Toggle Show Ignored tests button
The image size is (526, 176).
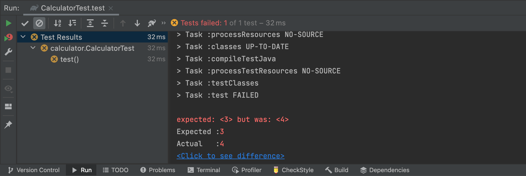[x=39, y=23]
